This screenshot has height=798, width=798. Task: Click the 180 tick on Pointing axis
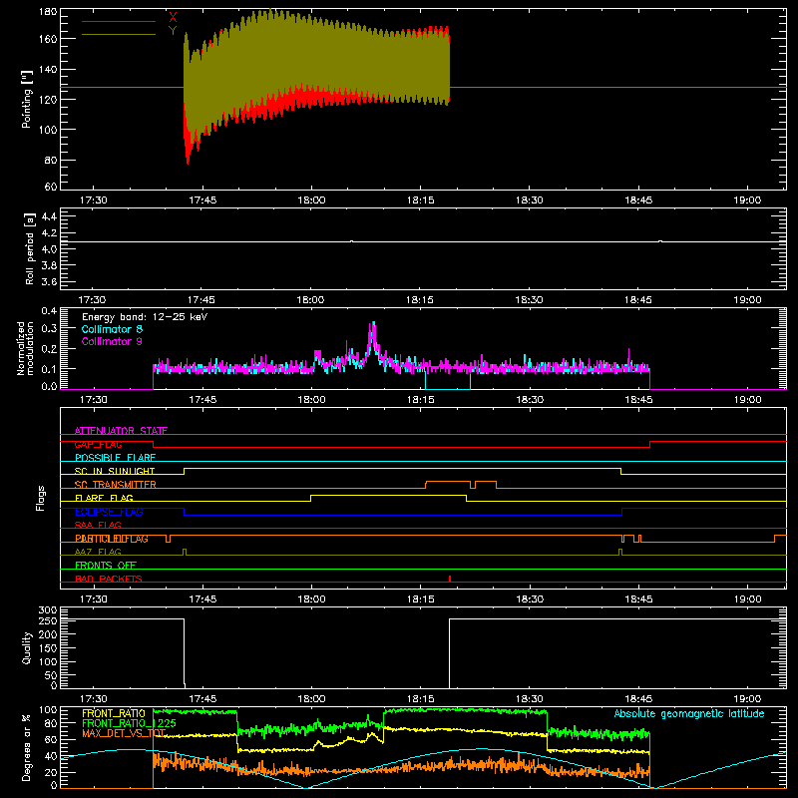click(48, 12)
